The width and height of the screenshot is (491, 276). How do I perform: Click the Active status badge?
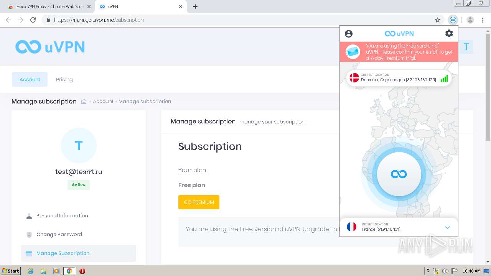[79, 185]
